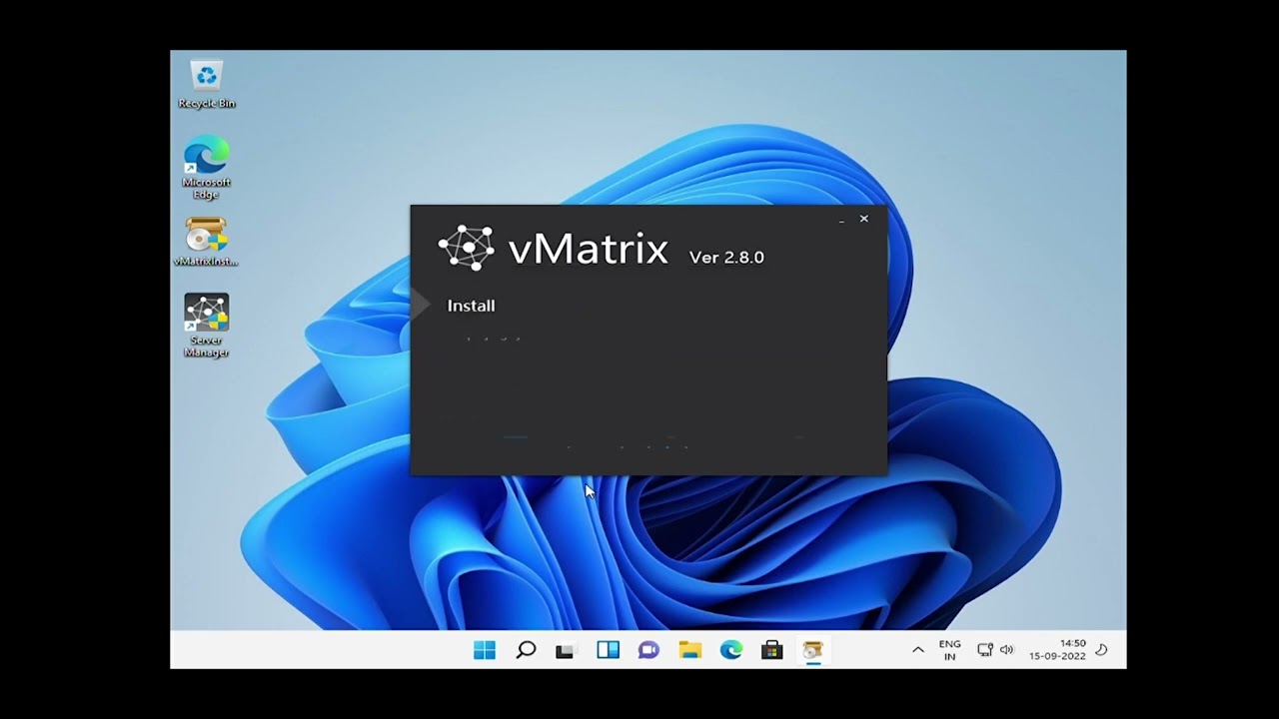Open notifications moon icon in tray
This screenshot has width=1279, height=719.
click(x=1102, y=650)
